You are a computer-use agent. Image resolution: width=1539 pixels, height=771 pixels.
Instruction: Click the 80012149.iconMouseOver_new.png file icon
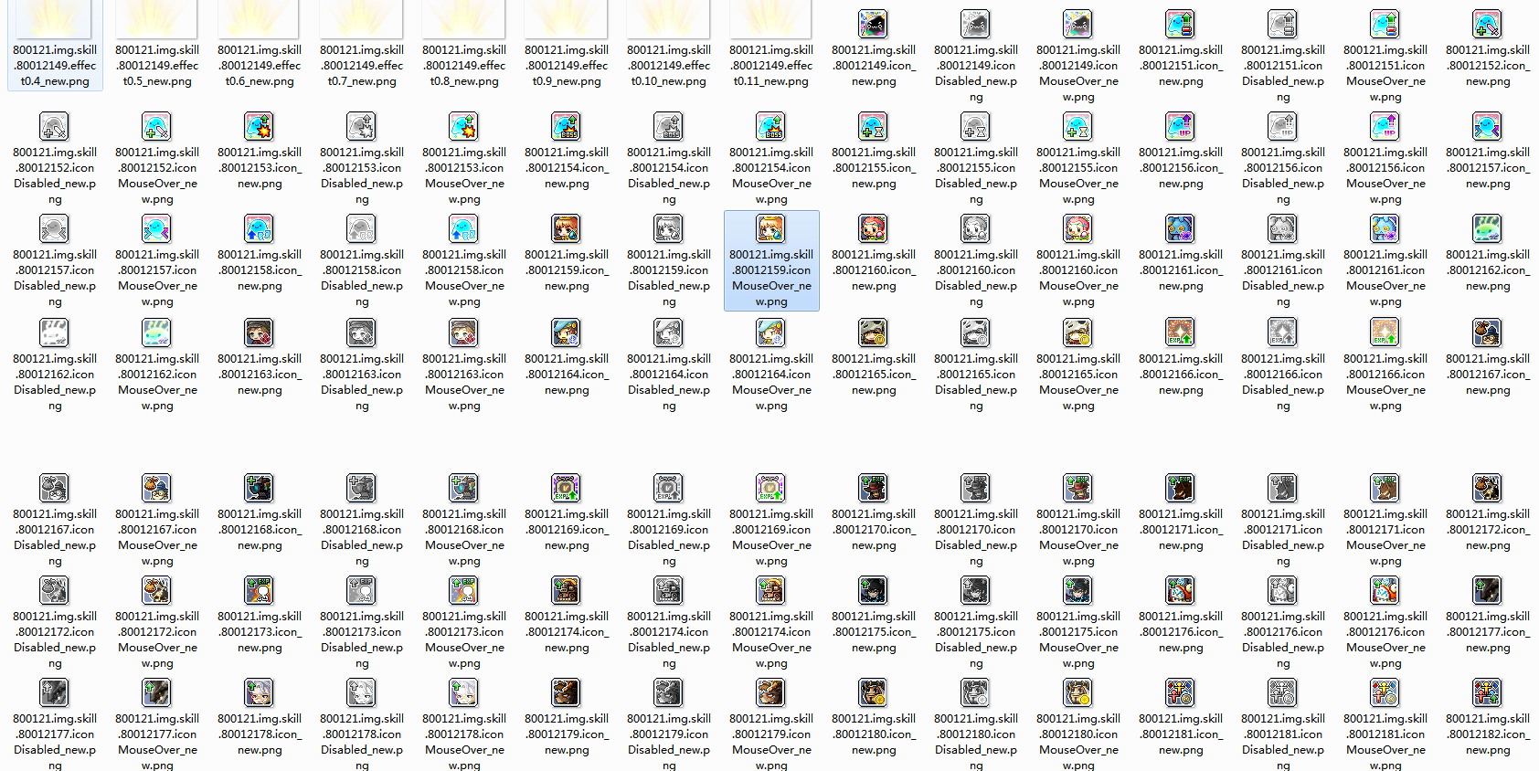coord(1078,24)
